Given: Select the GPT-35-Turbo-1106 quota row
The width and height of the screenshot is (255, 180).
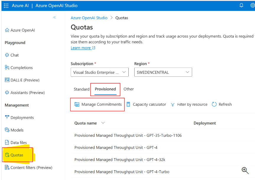Looking at the screenshot, I should pos(163,135).
